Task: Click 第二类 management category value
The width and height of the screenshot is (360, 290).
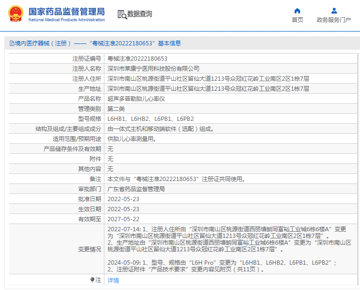Action: tap(116, 109)
